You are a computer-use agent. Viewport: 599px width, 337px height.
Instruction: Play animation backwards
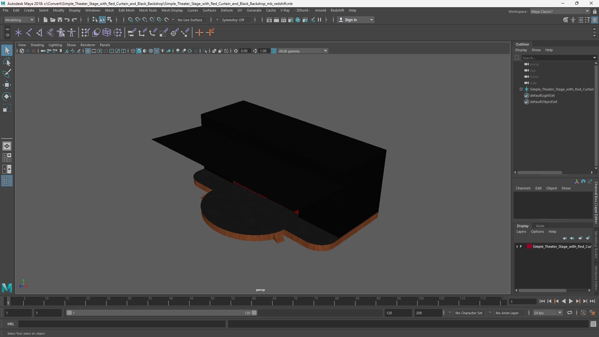tap(563, 301)
